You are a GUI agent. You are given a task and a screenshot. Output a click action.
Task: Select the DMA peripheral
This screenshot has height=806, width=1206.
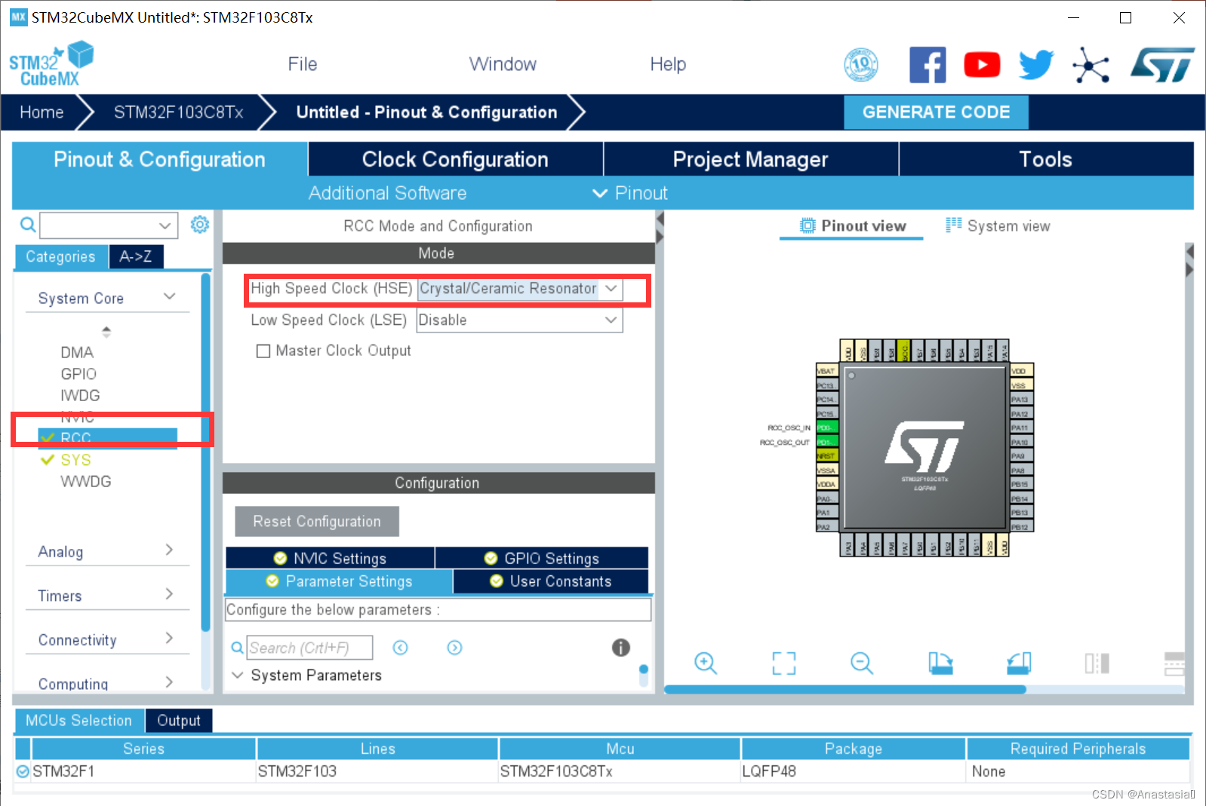coord(77,353)
